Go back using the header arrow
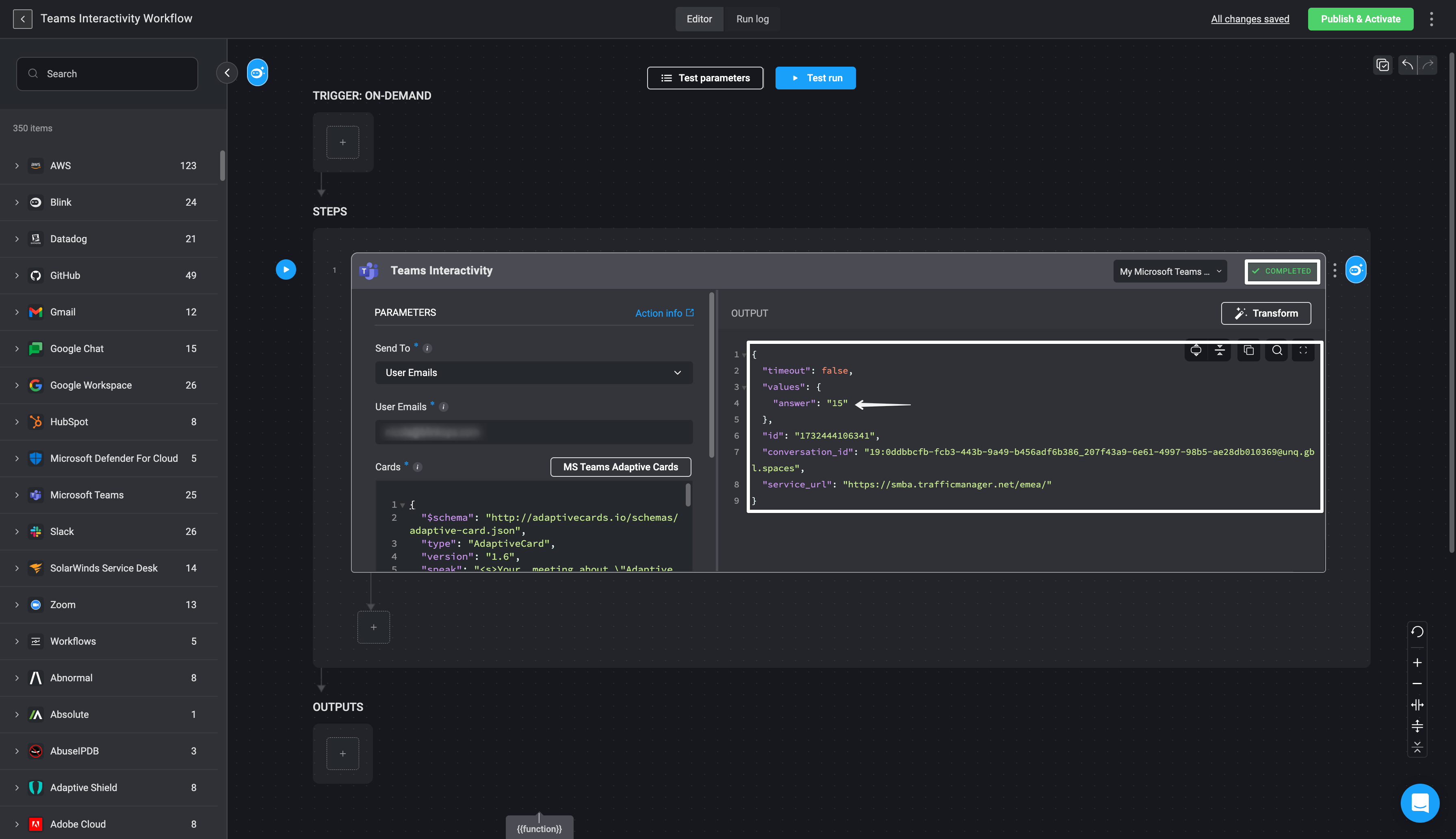Viewport: 1456px width, 839px height. tap(22, 19)
